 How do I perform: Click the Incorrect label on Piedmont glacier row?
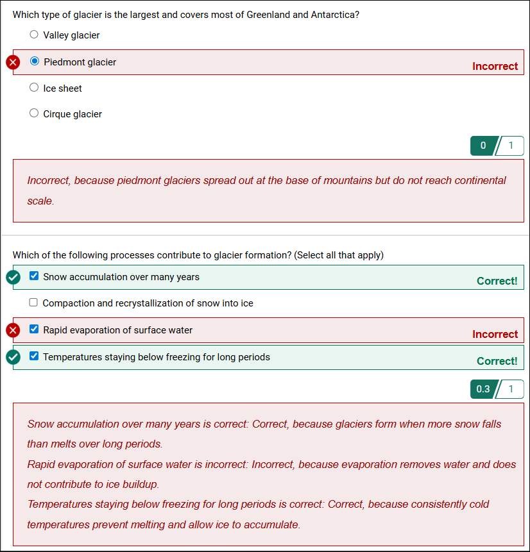pos(495,66)
